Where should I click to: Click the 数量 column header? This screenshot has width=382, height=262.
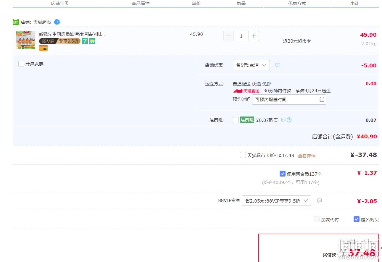(x=241, y=4)
